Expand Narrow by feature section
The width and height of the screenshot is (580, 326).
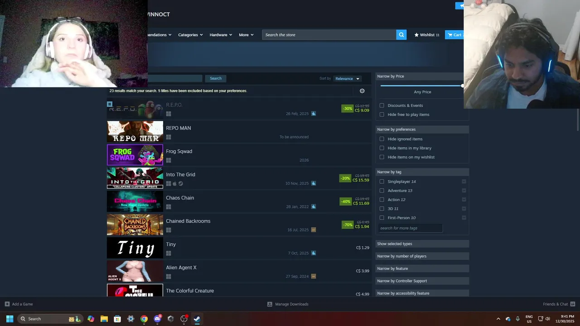click(422, 268)
